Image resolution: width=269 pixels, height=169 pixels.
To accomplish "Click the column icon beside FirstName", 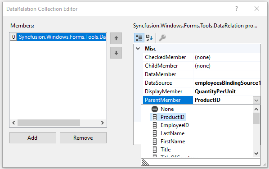I will point(155,142).
